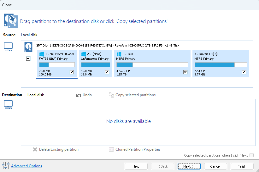Click usage bar of DriverCD partition
The image size is (259, 172).
coord(221,65)
